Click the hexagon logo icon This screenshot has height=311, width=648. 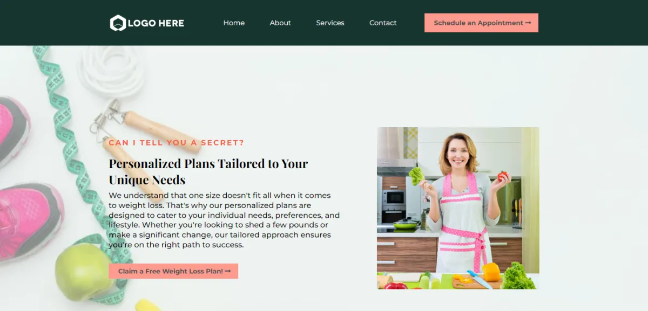coord(118,23)
